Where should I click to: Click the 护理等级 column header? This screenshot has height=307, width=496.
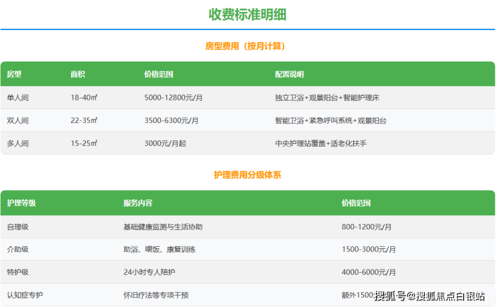(21, 203)
